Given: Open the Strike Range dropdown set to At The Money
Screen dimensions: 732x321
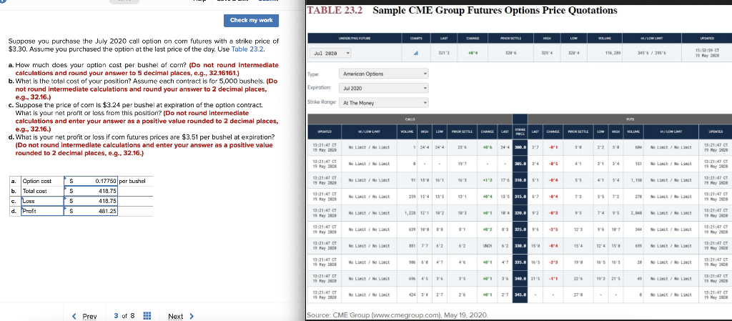Looking at the screenshot, I should point(384,103).
